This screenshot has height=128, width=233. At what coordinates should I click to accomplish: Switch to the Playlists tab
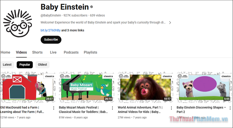pyautogui.click(x=91, y=53)
